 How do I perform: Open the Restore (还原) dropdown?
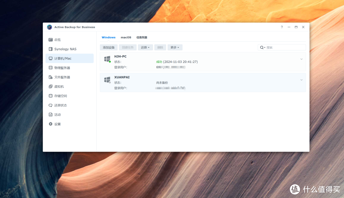tap(145, 47)
